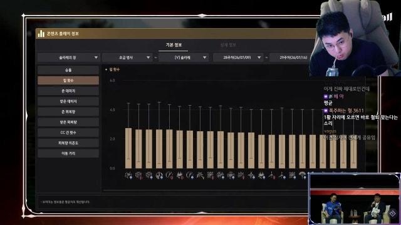Select the sixth crown-shaped class icon below bars
401x225 pixels.
tap(180, 175)
